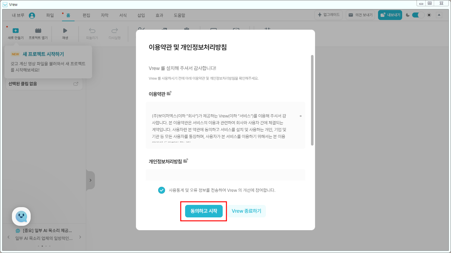Open 이용약관 in browser via external link icon
451x253 pixels.
click(x=169, y=93)
